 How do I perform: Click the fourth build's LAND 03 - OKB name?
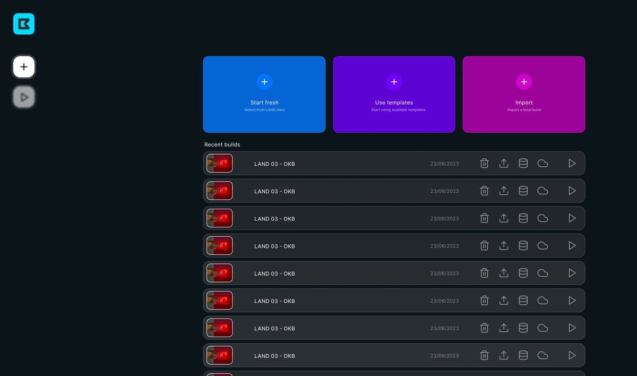tap(274, 246)
